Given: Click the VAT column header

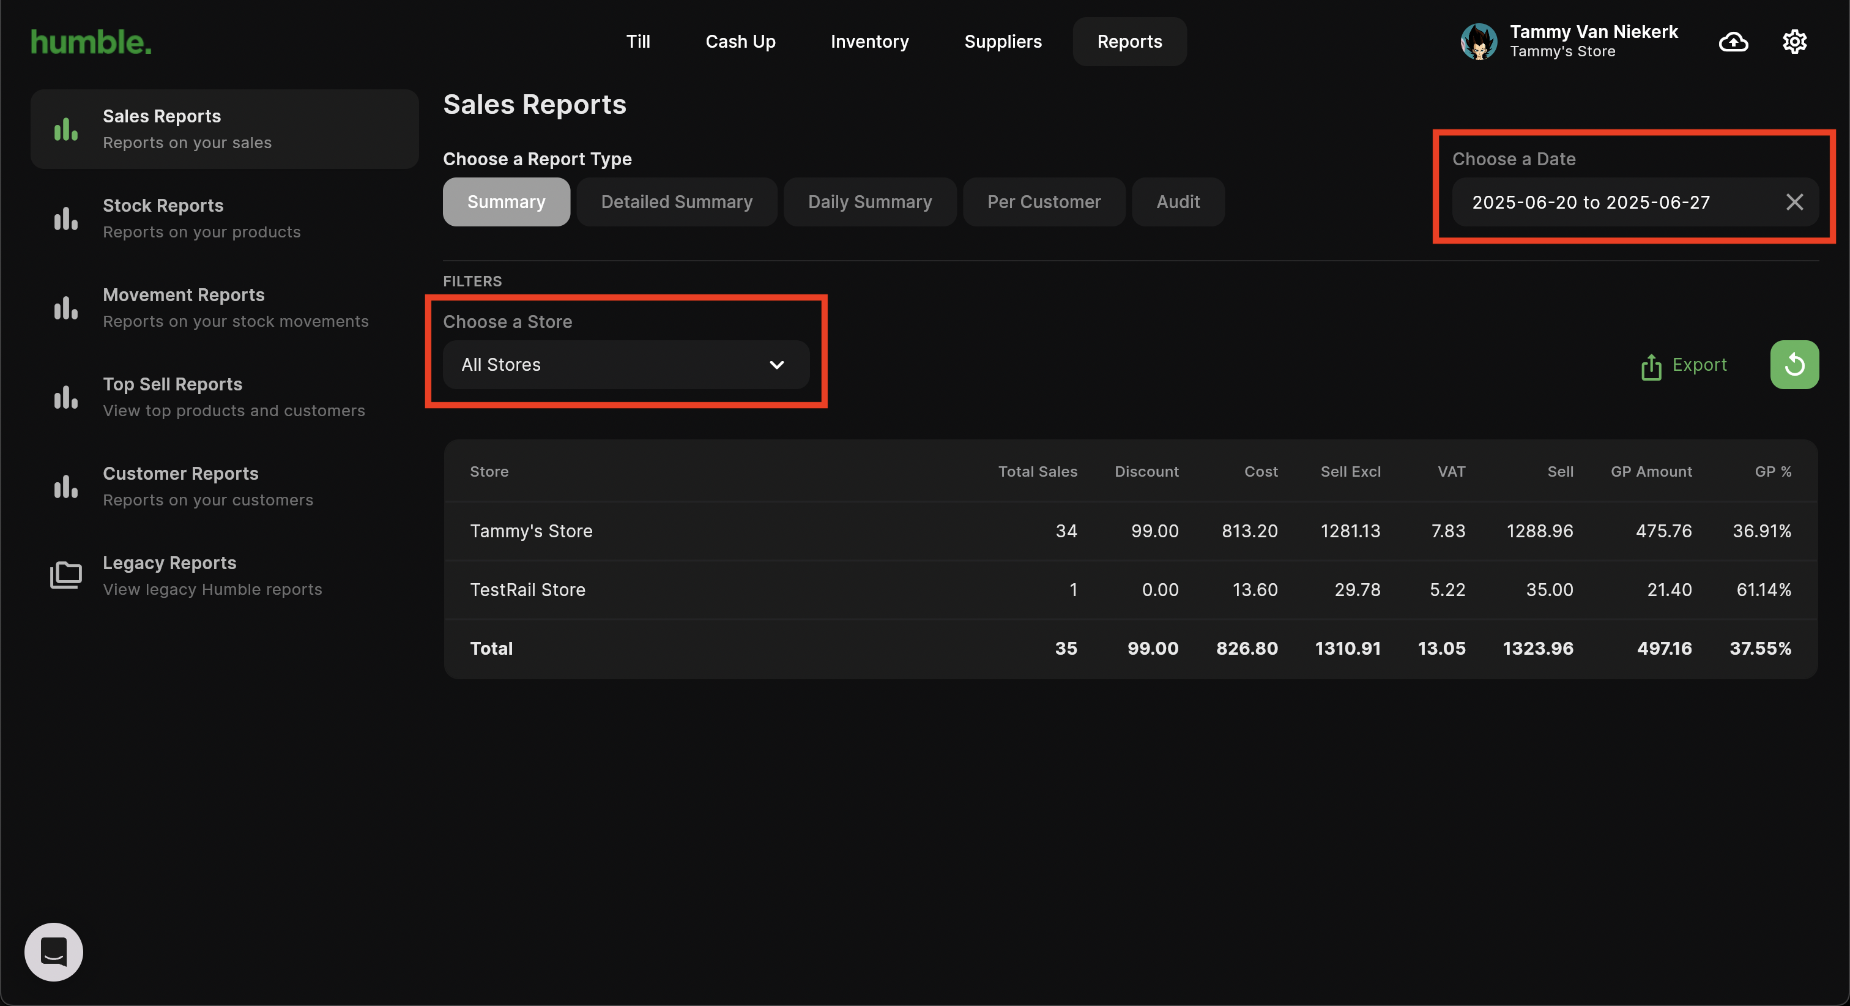Looking at the screenshot, I should coord(1451,471).
